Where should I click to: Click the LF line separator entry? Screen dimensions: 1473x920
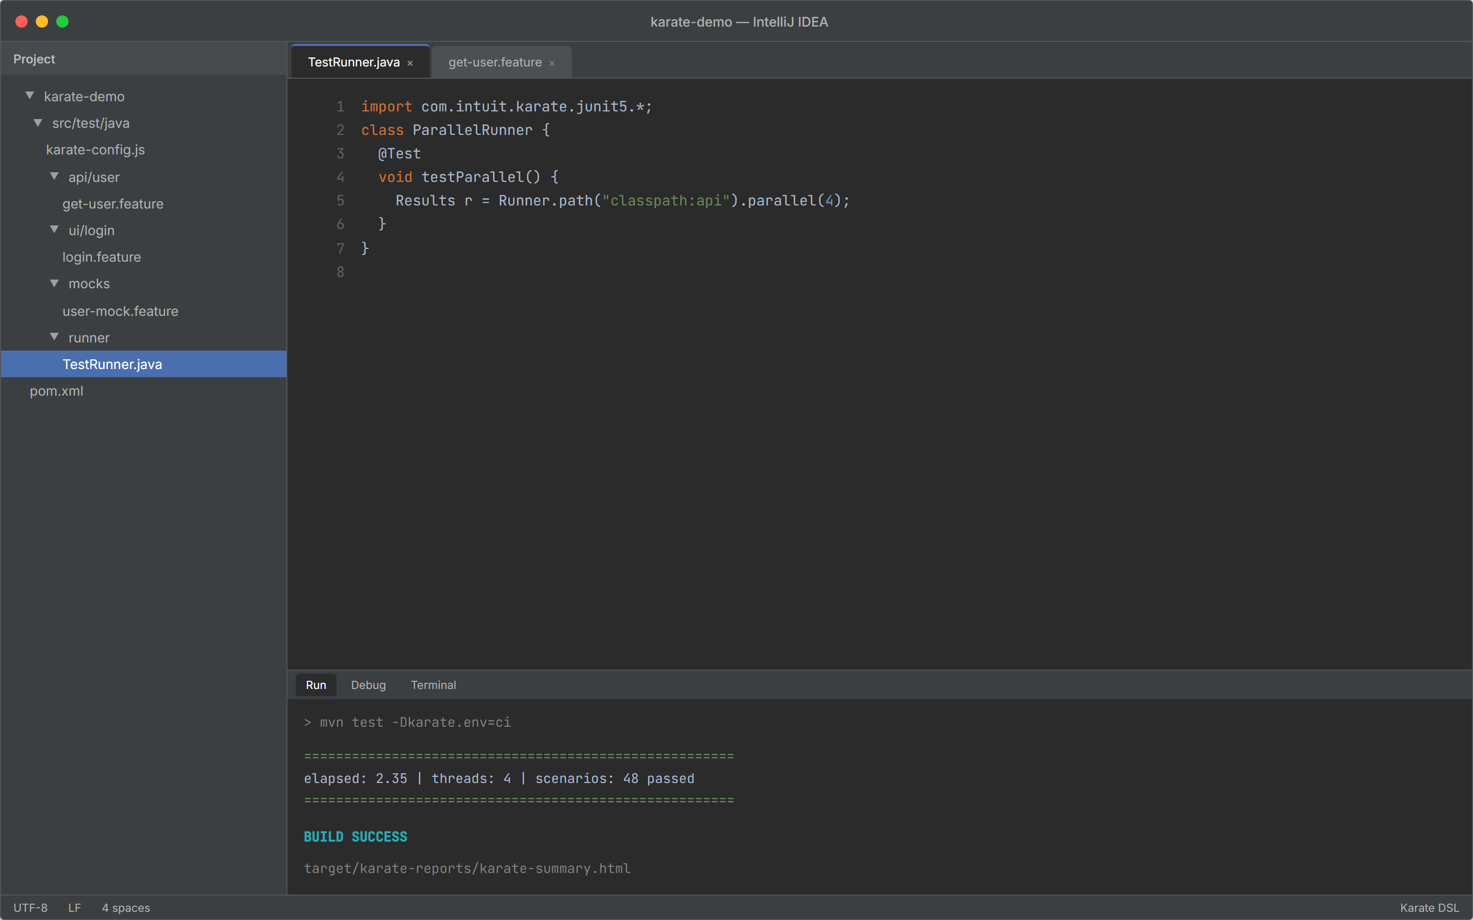click(x=74, y=907)
